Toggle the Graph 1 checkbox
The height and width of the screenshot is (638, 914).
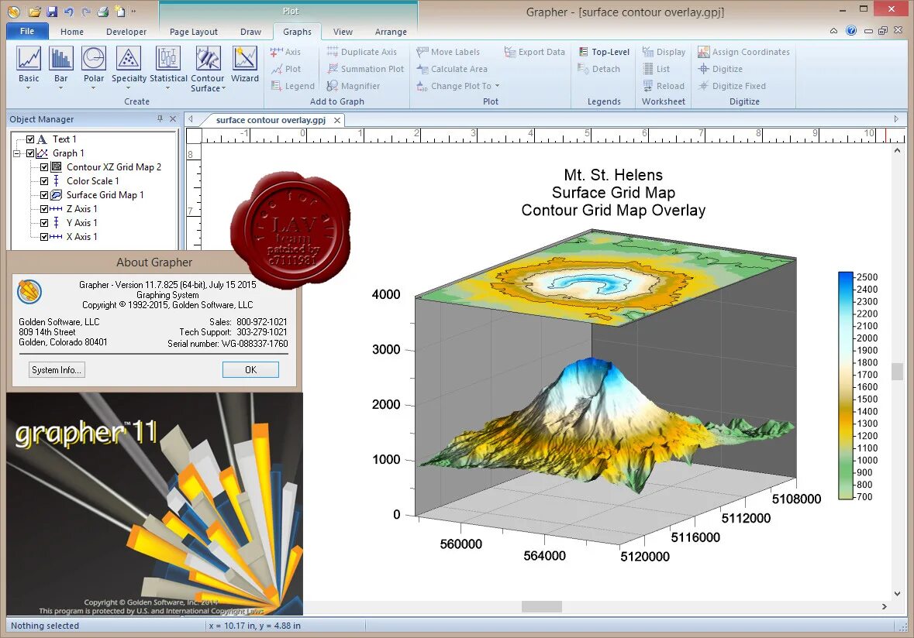[x=30, y=153]
